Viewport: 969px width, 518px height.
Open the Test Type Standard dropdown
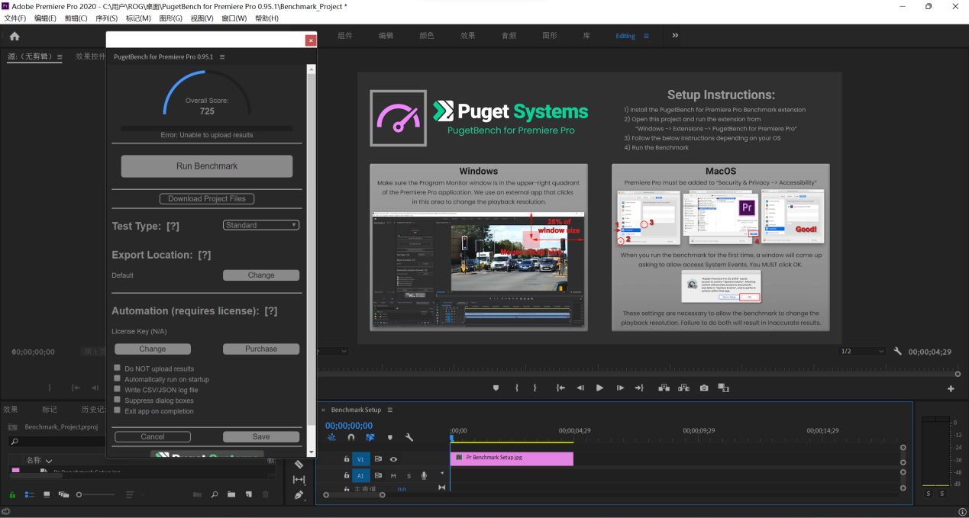[x=261, y=225]
